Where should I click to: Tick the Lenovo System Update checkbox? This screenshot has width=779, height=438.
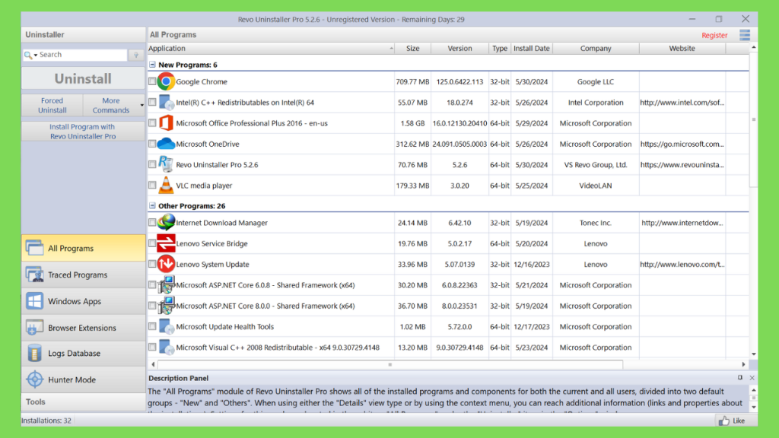152,264
